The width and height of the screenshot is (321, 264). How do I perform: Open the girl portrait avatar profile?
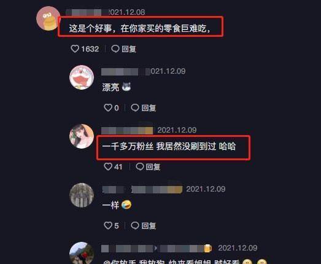[82, 136]
